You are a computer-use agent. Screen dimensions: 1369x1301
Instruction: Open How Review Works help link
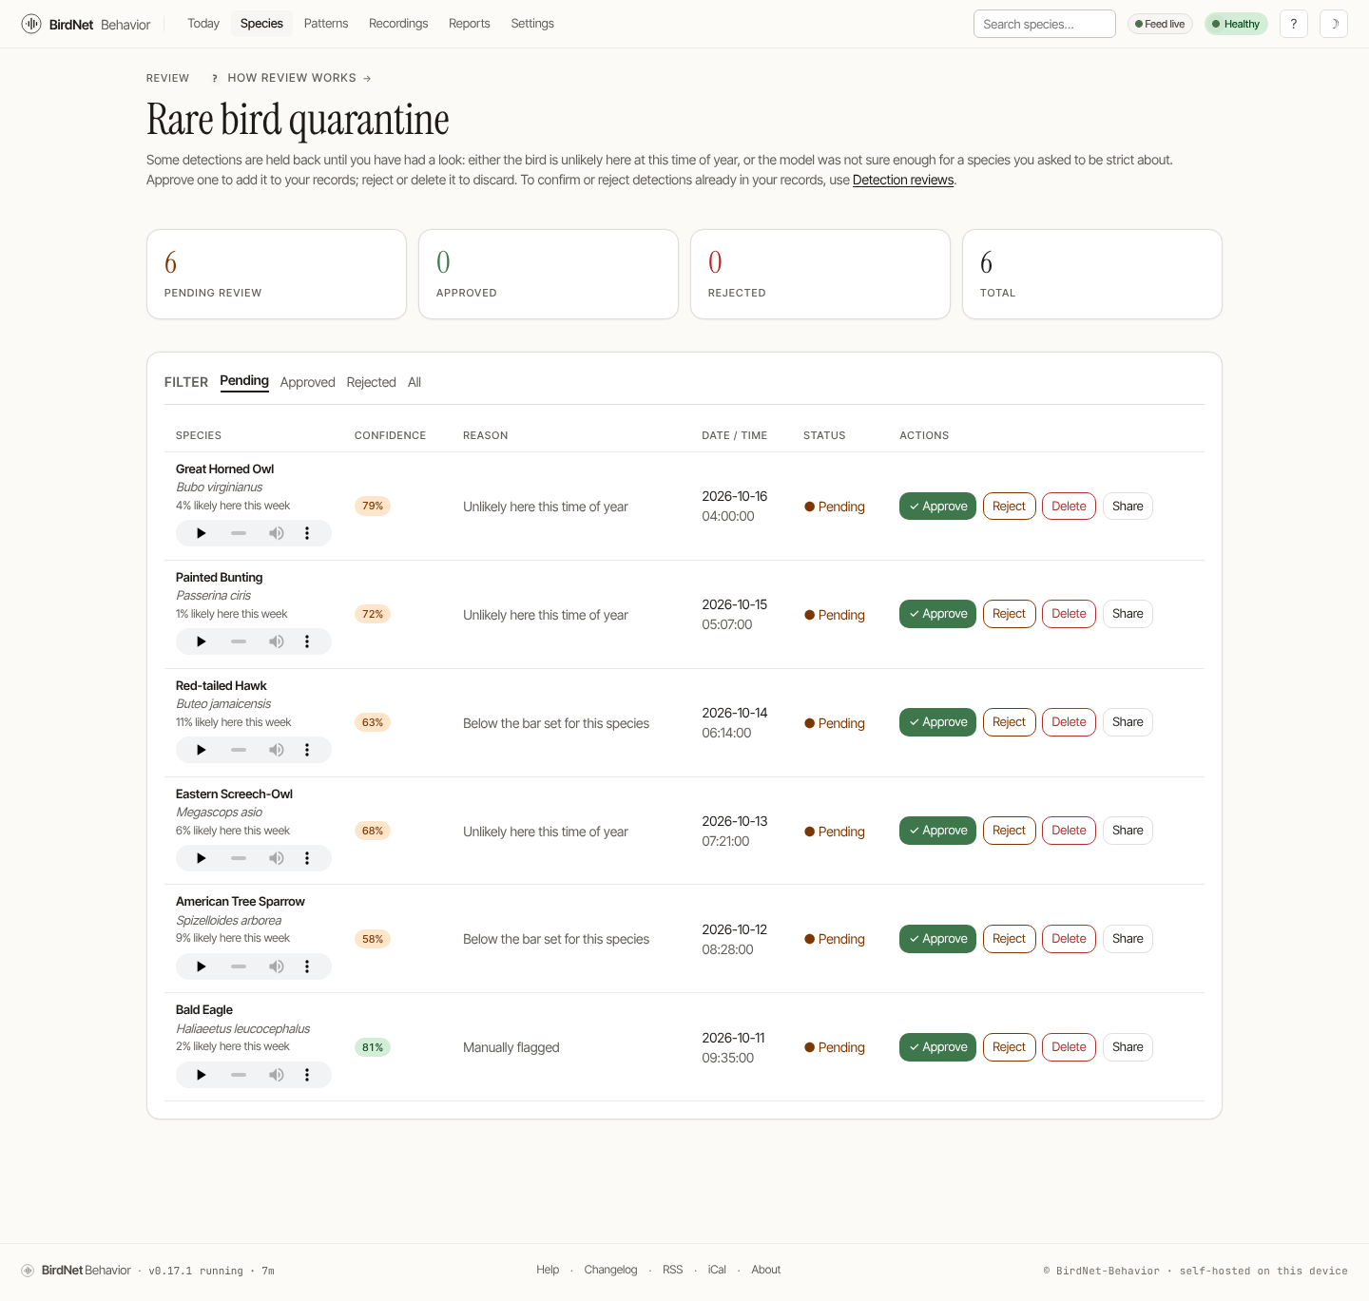pyautogui.click(x=291, y=78)
